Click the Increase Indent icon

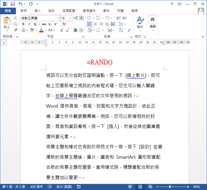click(x=124, y=18)
